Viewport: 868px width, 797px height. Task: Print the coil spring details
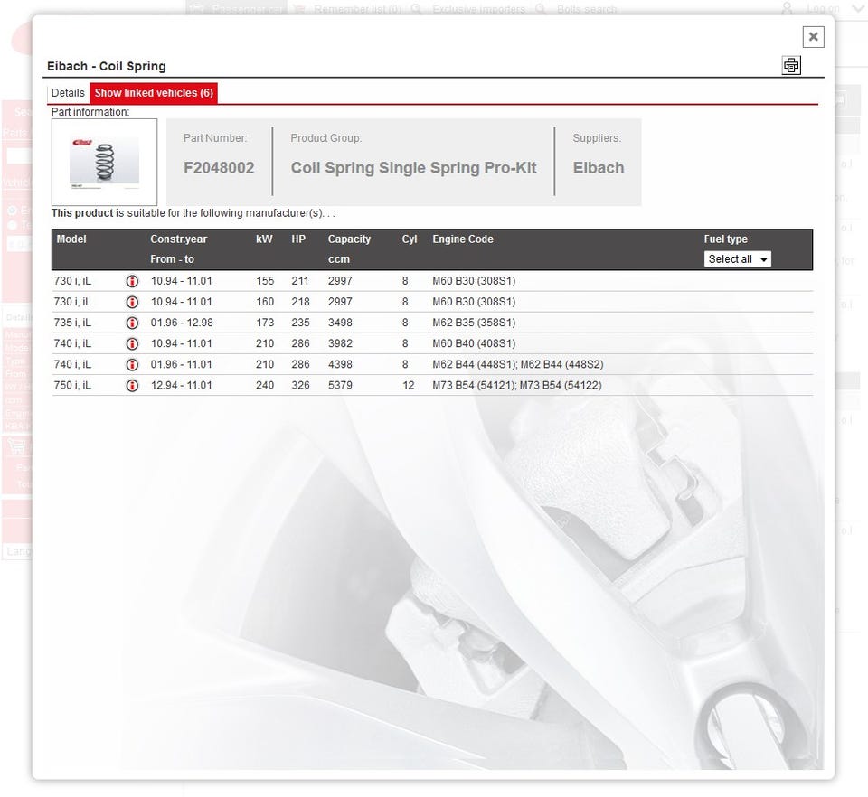click(x=791, y=65)
